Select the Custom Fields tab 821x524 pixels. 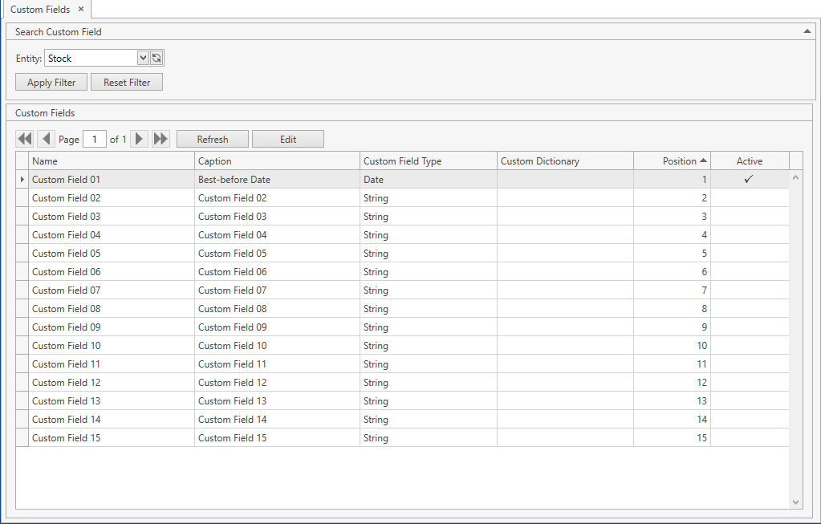(x=42, y=9)
